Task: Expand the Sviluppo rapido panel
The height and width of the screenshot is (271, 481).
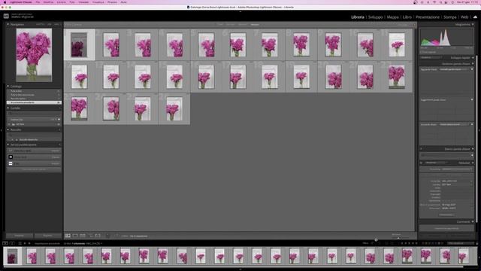Action: click(x=473, y=58)
